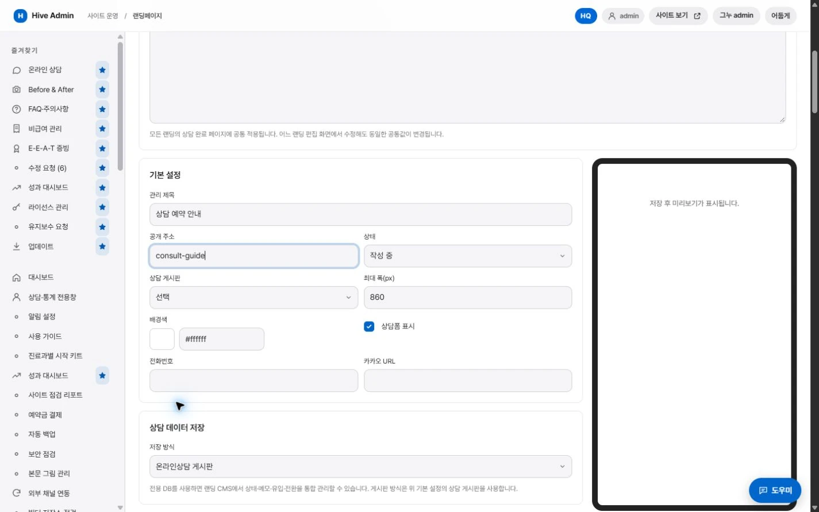Click the camera icon for Before & After
The width and height of the screenshot is (819, 512).
point(17,90)
